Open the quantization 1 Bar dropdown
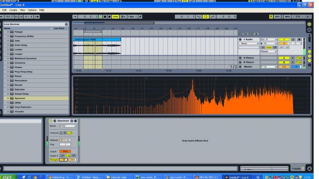This screenshot has width=319, height=179. tap(132, 17)
